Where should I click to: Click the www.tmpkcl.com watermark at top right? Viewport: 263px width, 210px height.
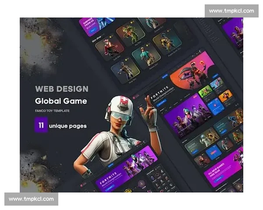[231, 11]
